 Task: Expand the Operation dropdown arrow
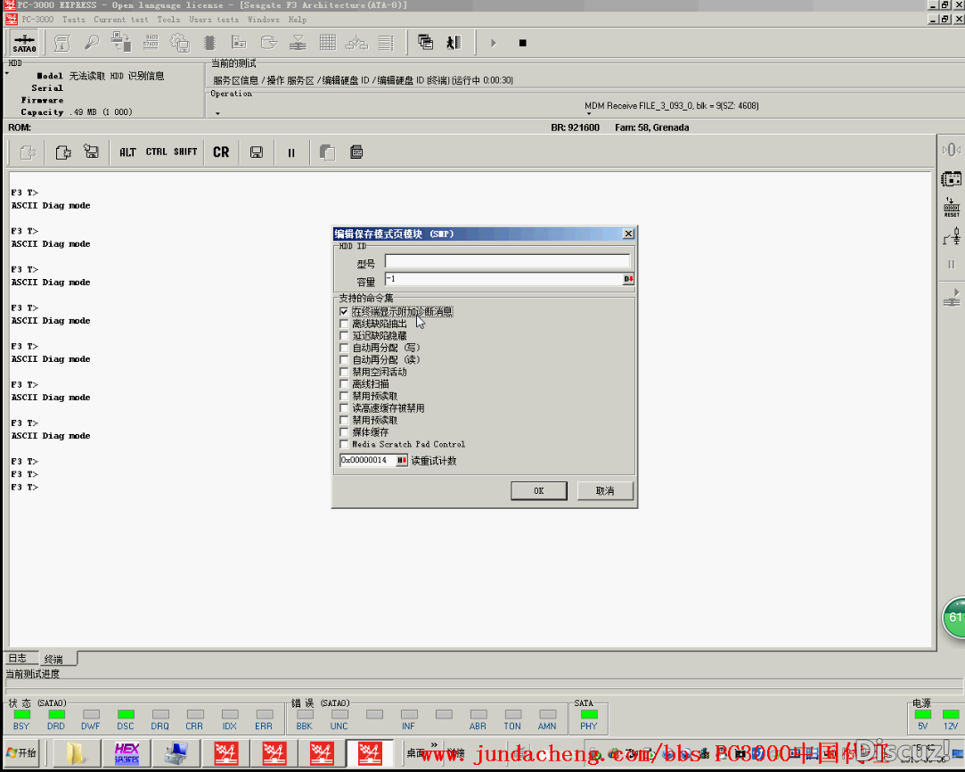coord(218,113)
